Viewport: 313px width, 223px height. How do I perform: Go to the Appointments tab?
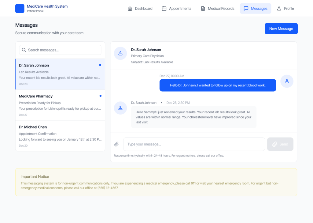pyautogui.click(x=176, y=9)
